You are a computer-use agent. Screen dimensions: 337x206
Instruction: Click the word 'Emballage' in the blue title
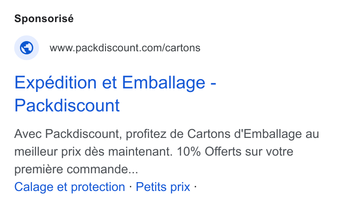[x=164, y=83]
